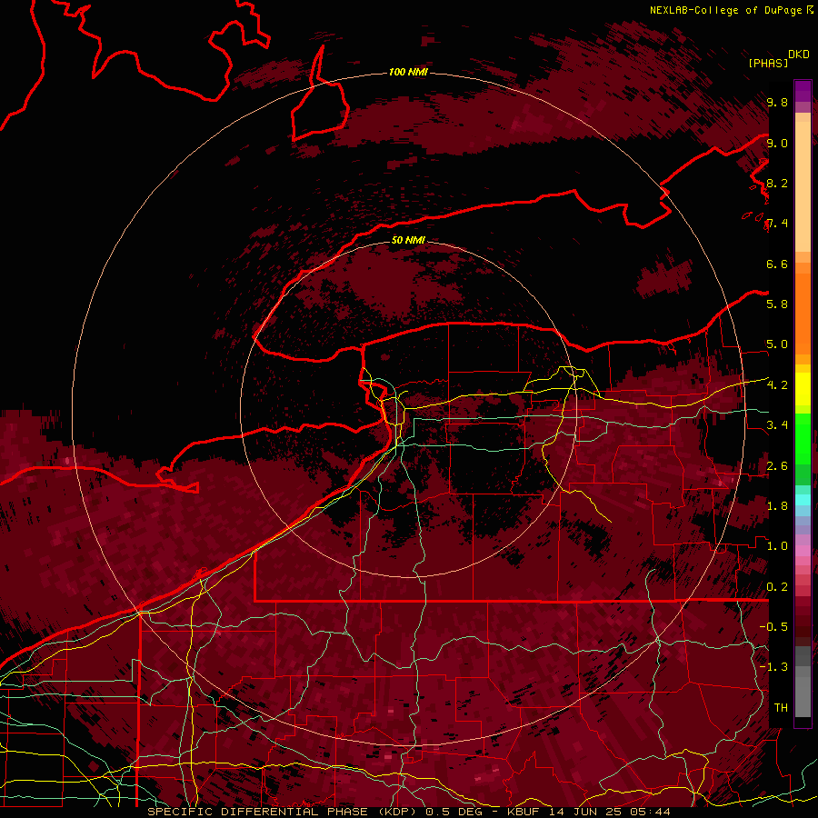Image resolution: width=818 pixels, height=818 pixels.
Task: Click the 1.8 scale label
Action: (x=777, y=506)
